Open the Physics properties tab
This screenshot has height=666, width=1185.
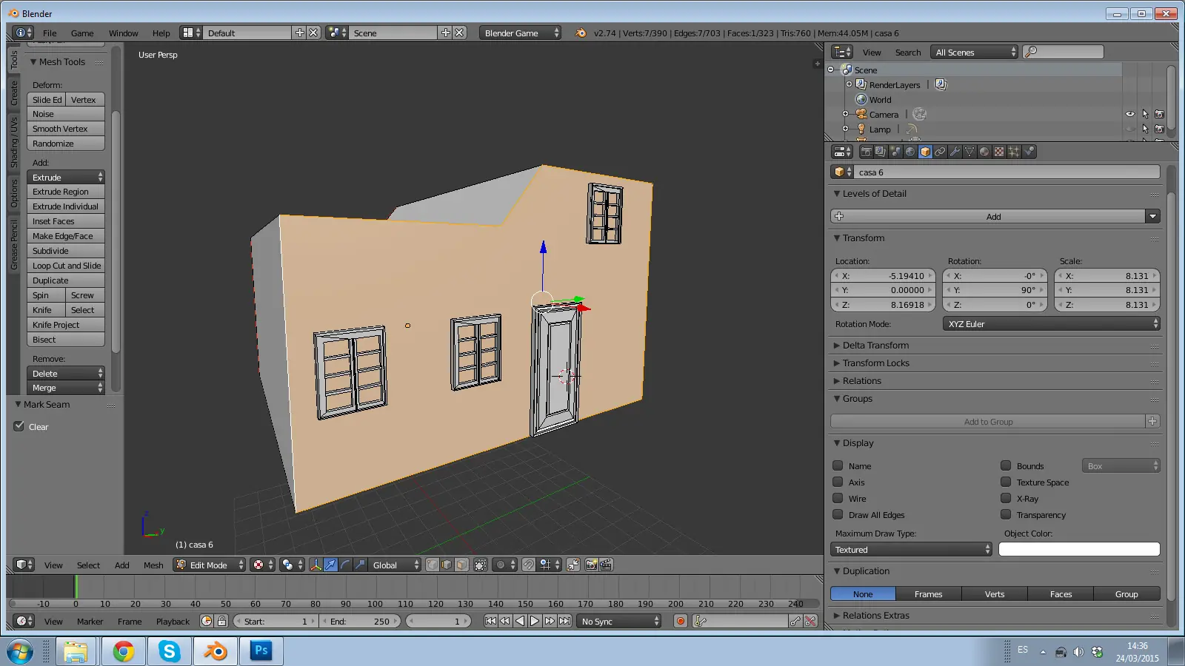(1029, 152)
